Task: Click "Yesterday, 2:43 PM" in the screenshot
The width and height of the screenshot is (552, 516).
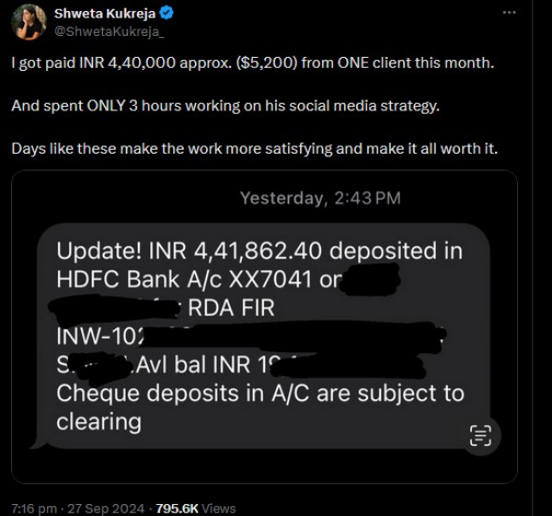Action: pos(319,198)
